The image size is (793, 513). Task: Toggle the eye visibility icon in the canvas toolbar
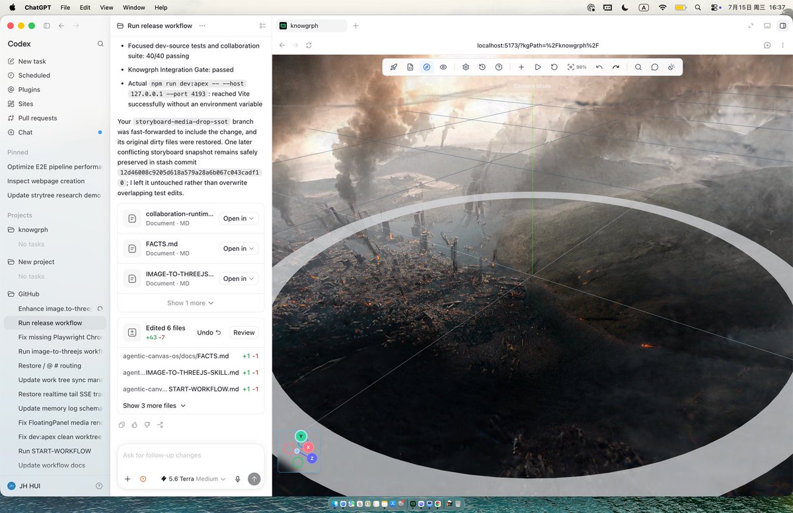(443, 67)
